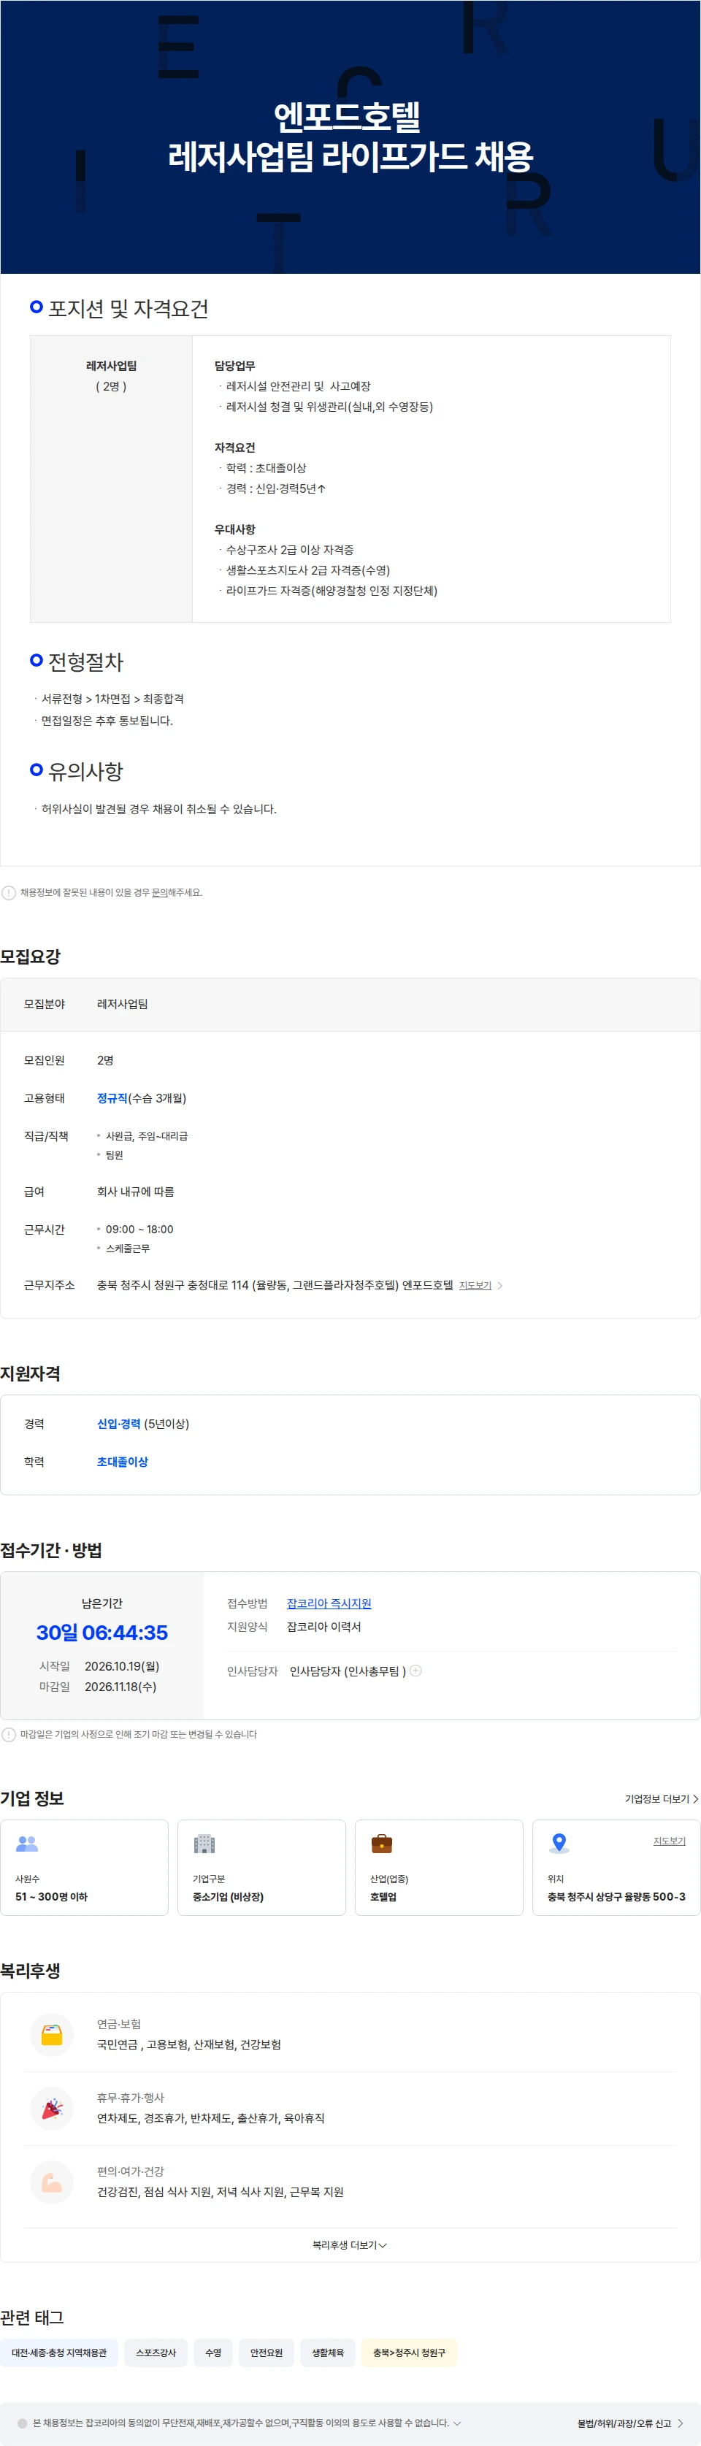Screen dimensions: 701x2446
Task: Click the chevron next to 기업정보 더보기
Action: [x=695, y=1799]
